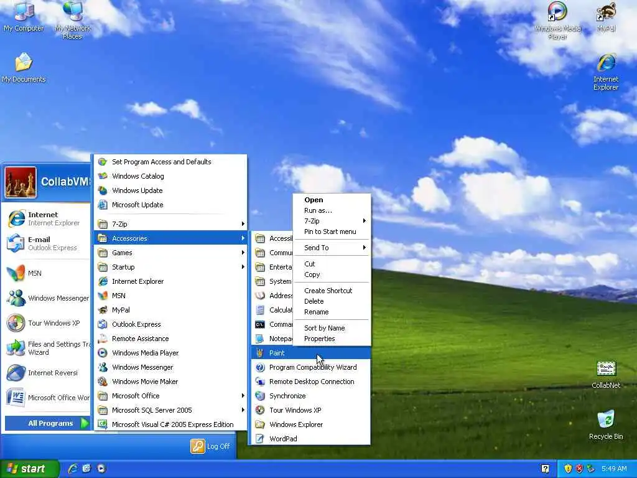Open Outlook Express from programs list
This screenshot has height=478, width=637.
(170, 324)
